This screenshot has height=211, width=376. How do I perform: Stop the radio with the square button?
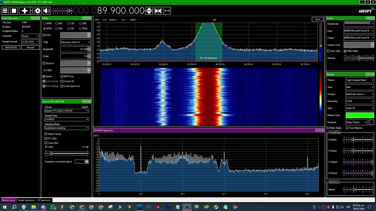click(x=14, y=11)
